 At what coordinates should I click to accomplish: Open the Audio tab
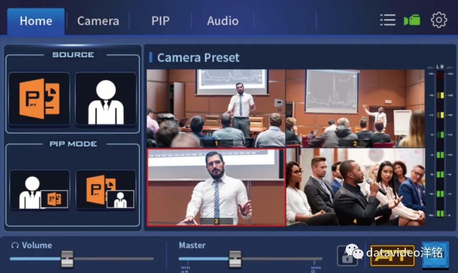pyautogui.click(x=223, y=21)
